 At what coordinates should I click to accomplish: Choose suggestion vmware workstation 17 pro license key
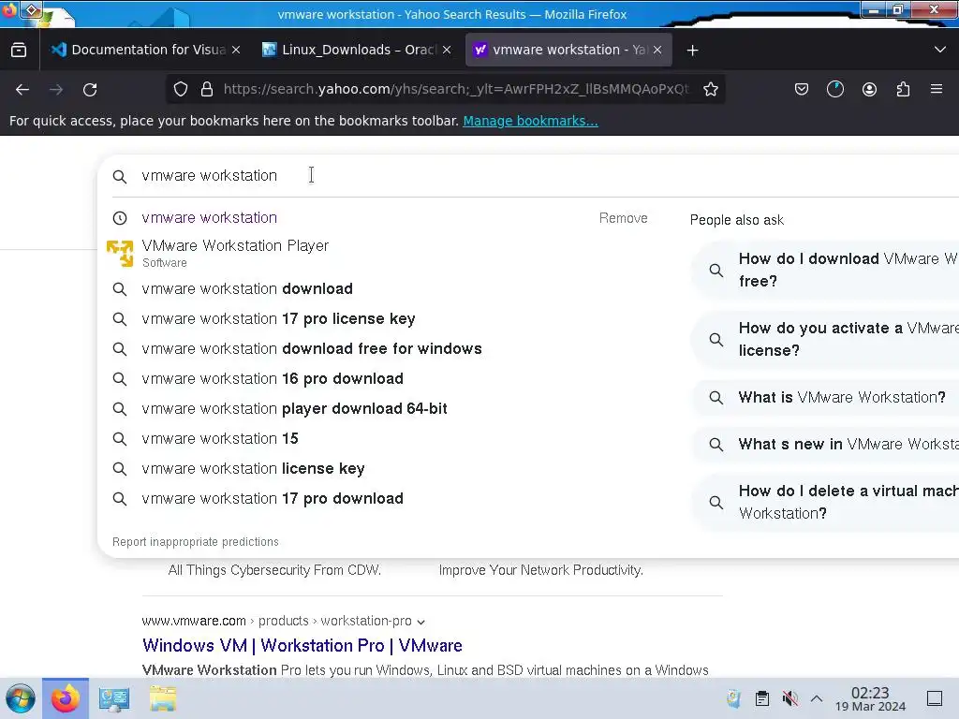[278, 318]
